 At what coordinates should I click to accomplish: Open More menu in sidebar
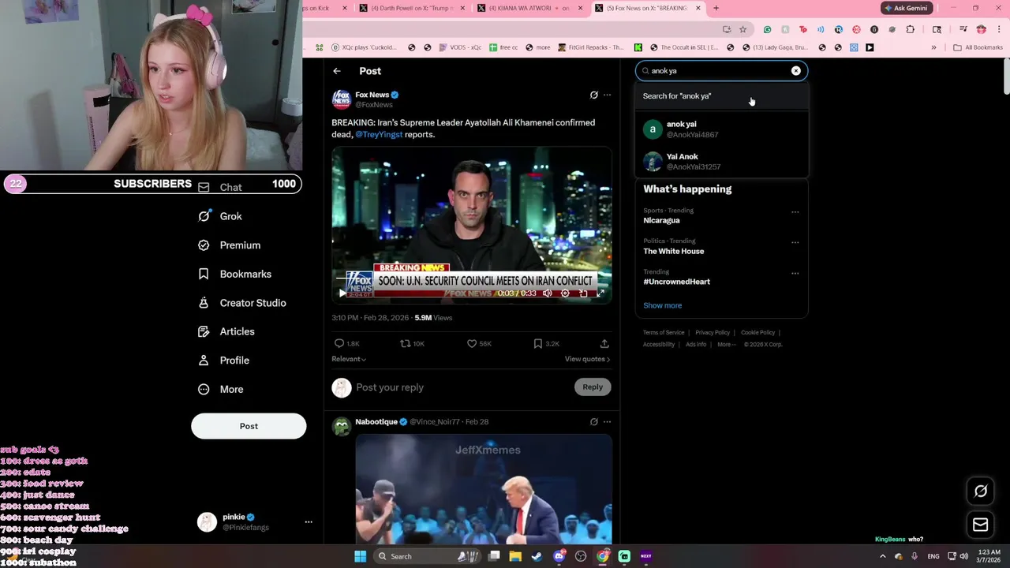point(221,389)
